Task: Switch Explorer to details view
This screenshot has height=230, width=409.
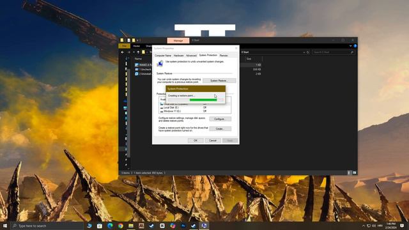Action: (350, 172)
